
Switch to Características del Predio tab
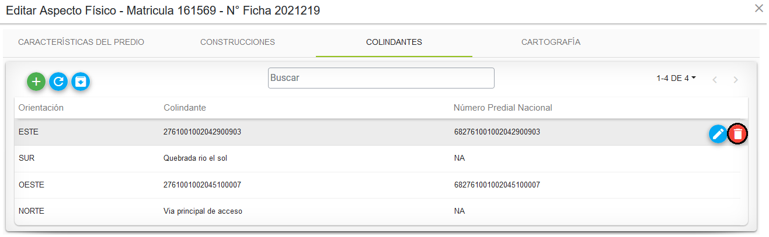pos(81,42)
